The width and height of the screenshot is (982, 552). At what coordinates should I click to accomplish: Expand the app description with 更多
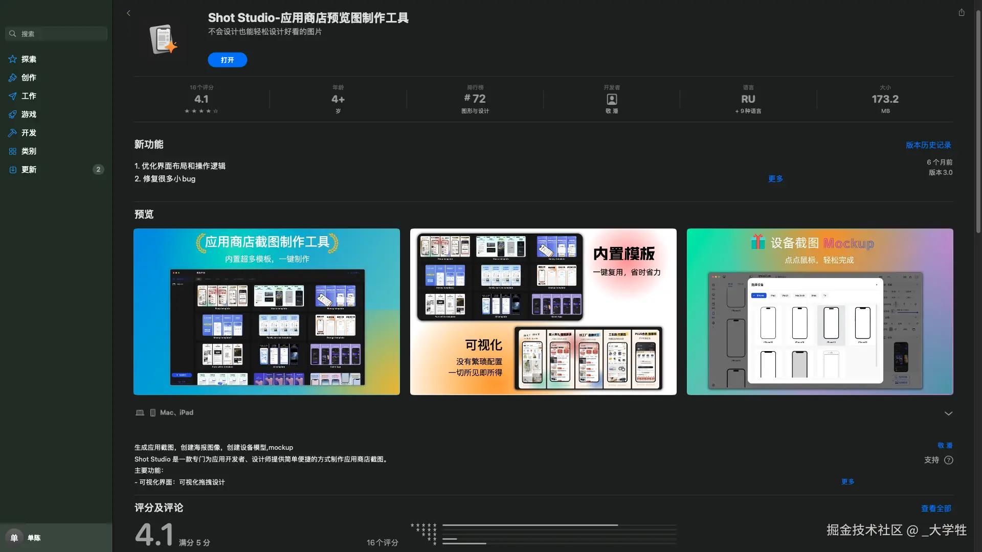point(847,481)
